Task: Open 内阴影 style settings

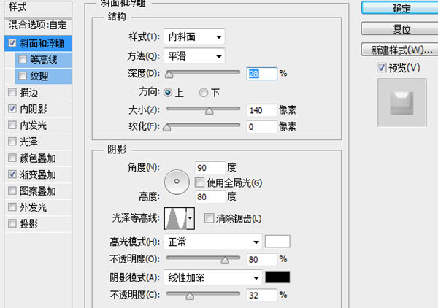Action: coord(34,109)
